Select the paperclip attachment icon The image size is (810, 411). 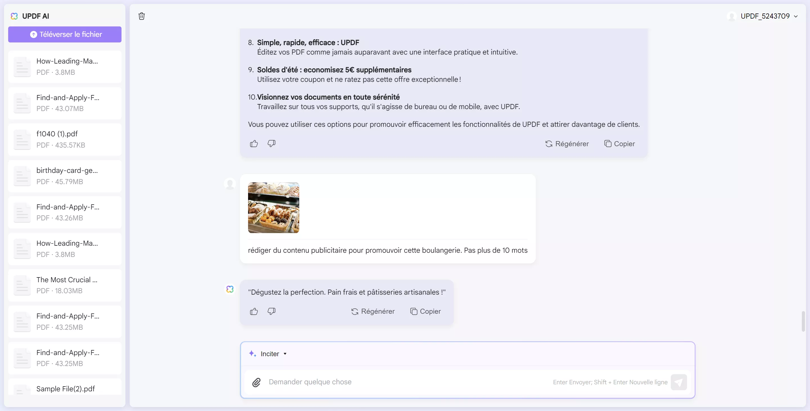click(x=256, y=382)
